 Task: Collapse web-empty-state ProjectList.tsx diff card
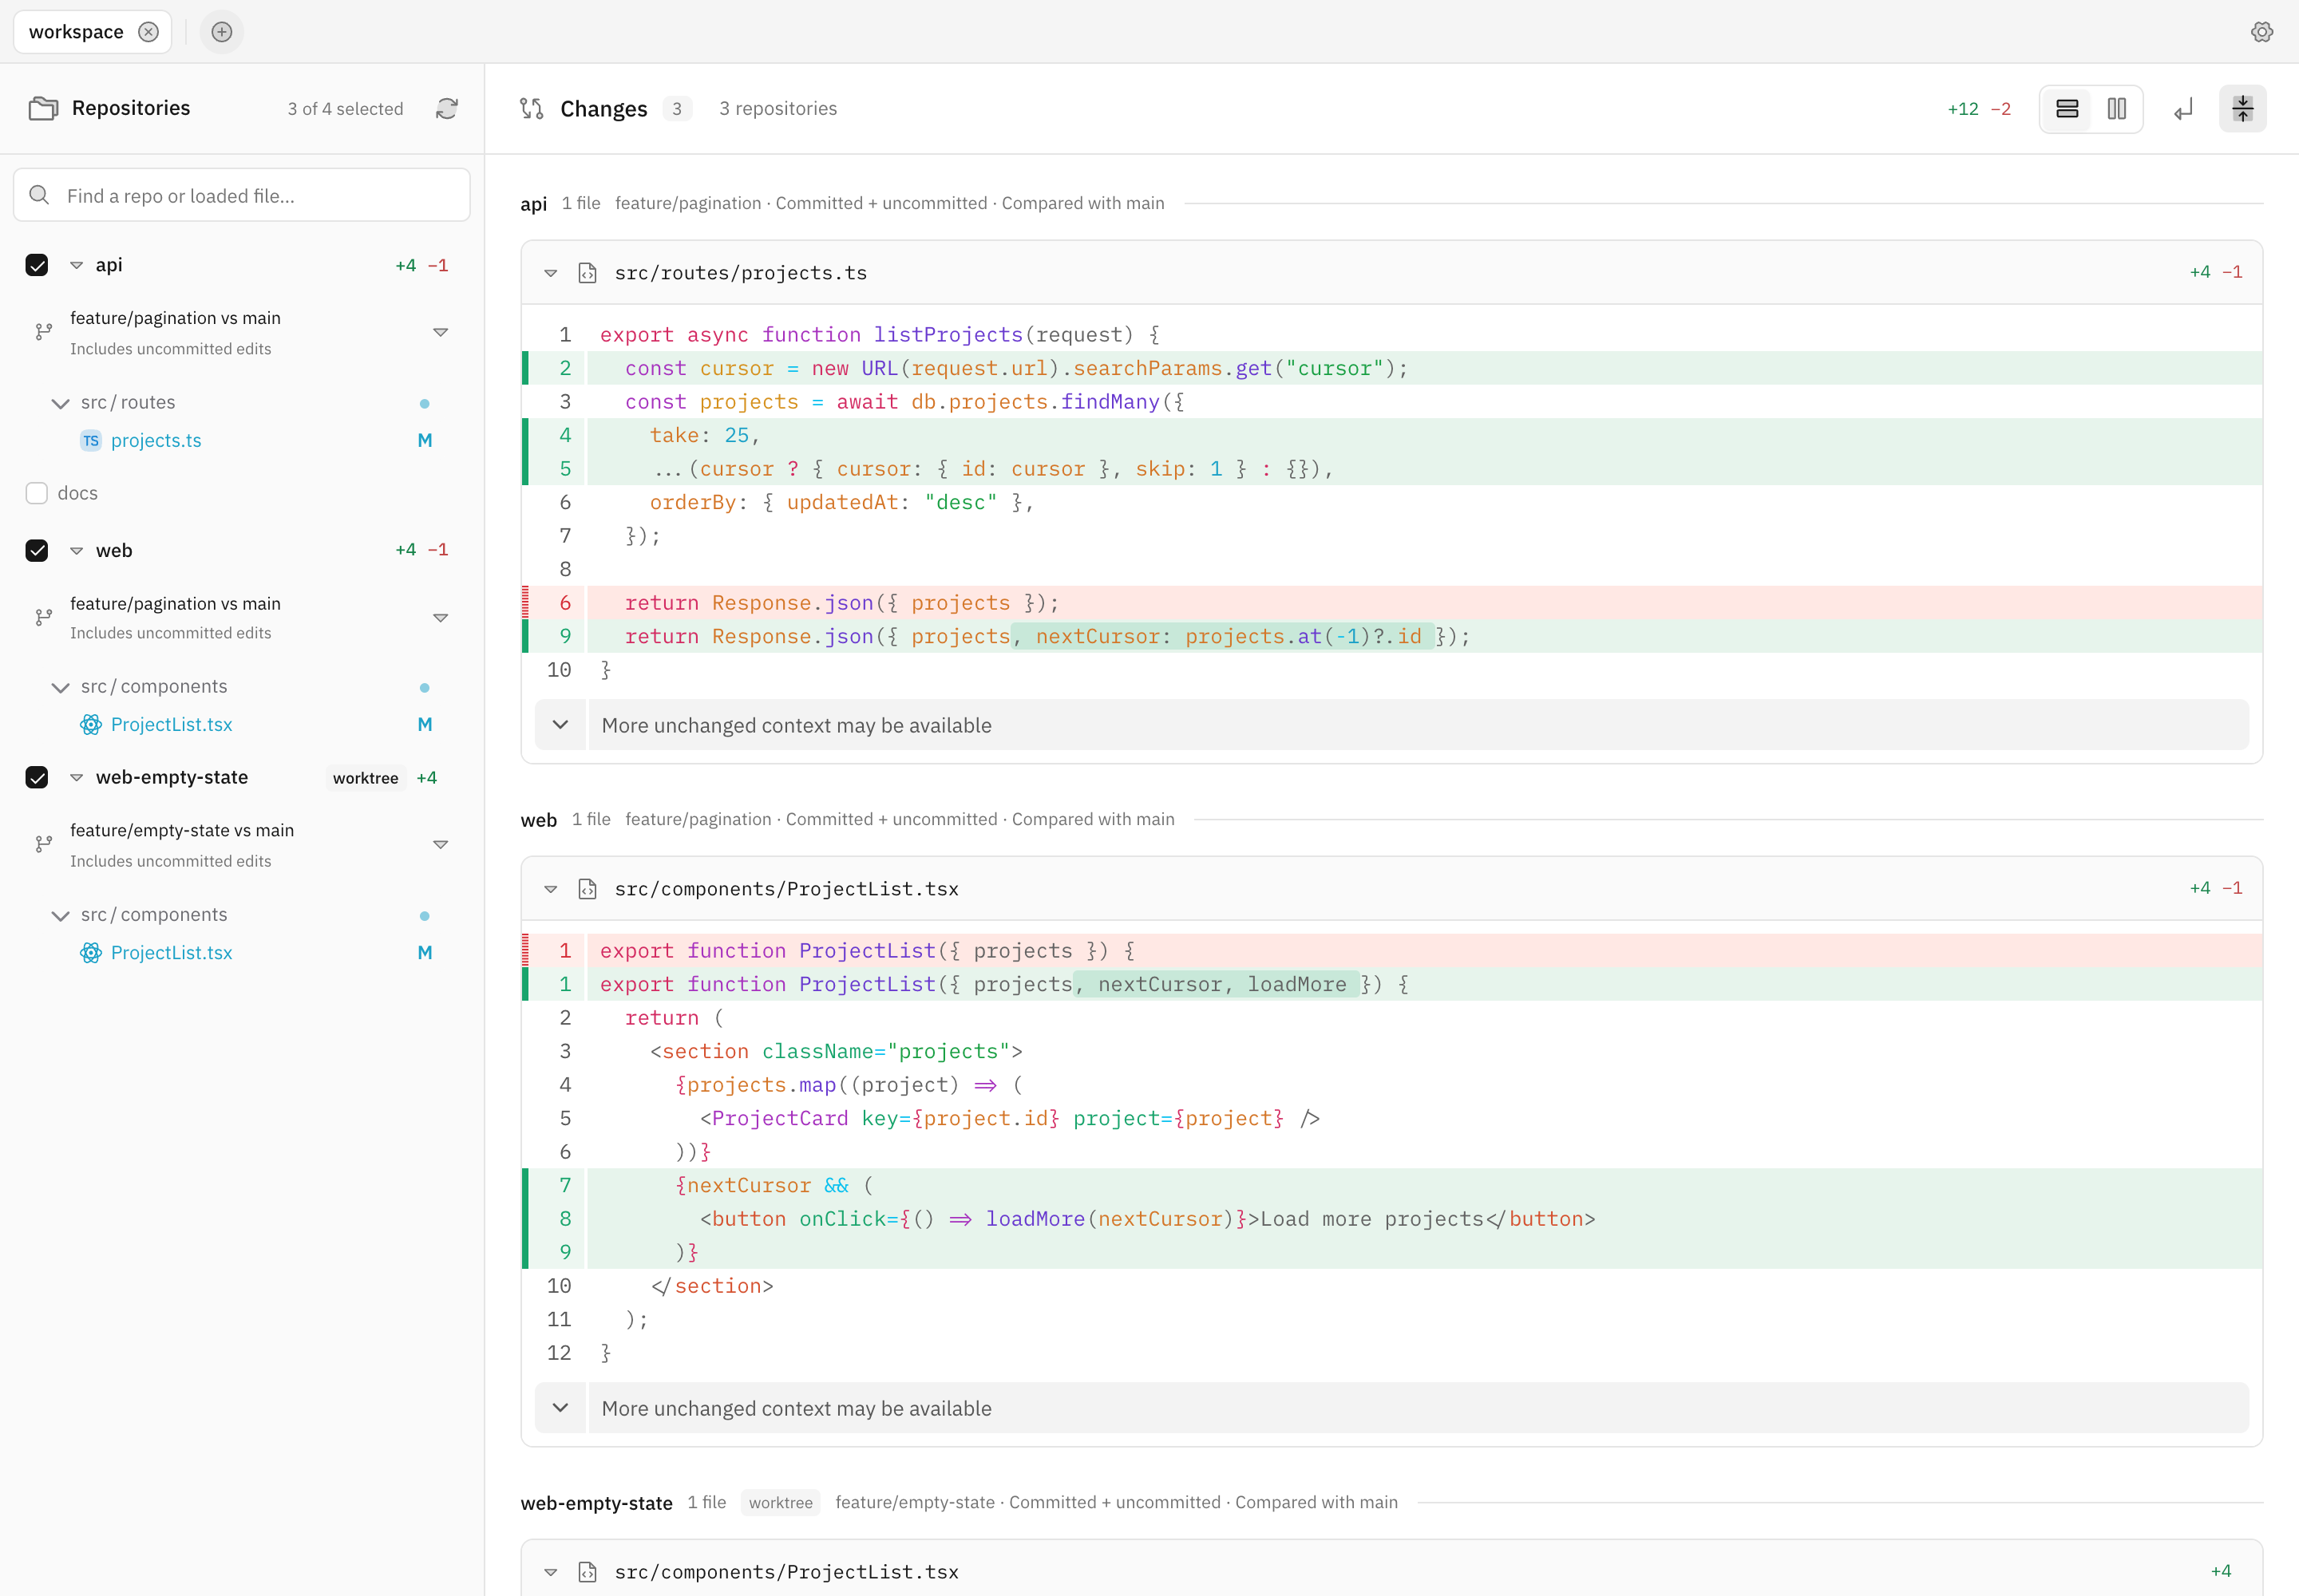point(550,1572)
